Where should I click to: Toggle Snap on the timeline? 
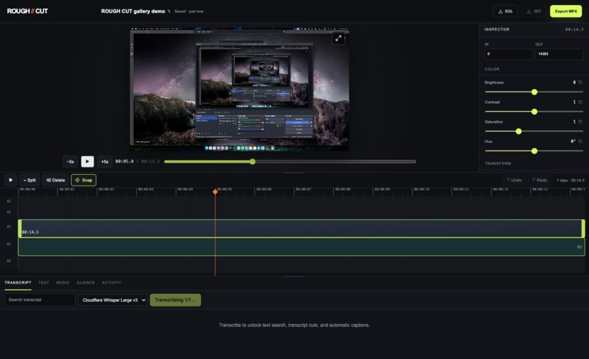click(x=84, y=180)
